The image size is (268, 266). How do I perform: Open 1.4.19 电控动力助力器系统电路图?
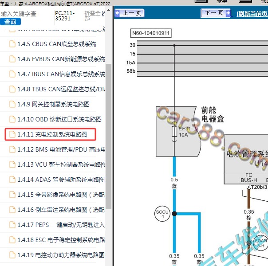61,255
